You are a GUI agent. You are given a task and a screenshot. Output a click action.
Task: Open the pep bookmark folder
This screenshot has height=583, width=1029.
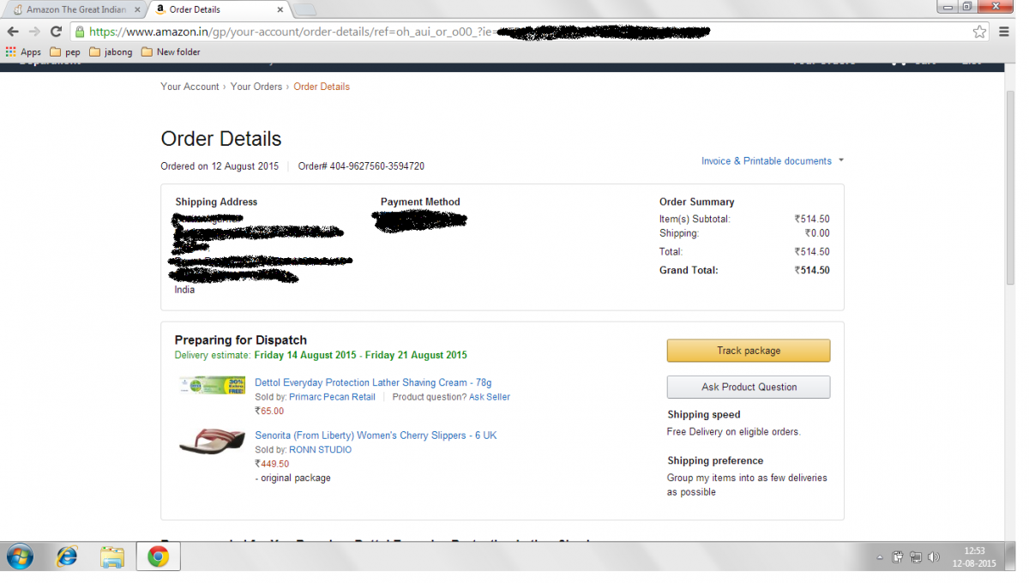[x=64, y=51]
